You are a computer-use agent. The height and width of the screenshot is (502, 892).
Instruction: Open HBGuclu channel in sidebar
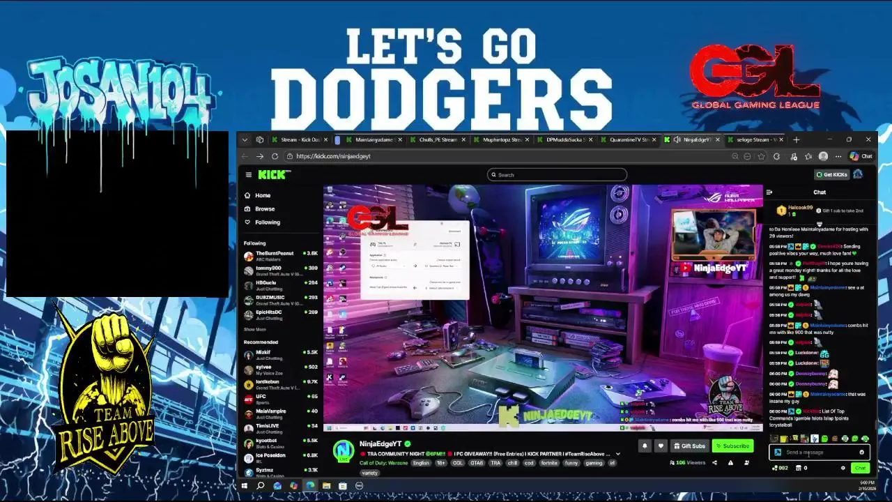(281, 285)
